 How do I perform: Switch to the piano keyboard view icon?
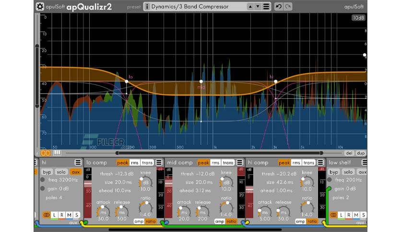[57, 153]
